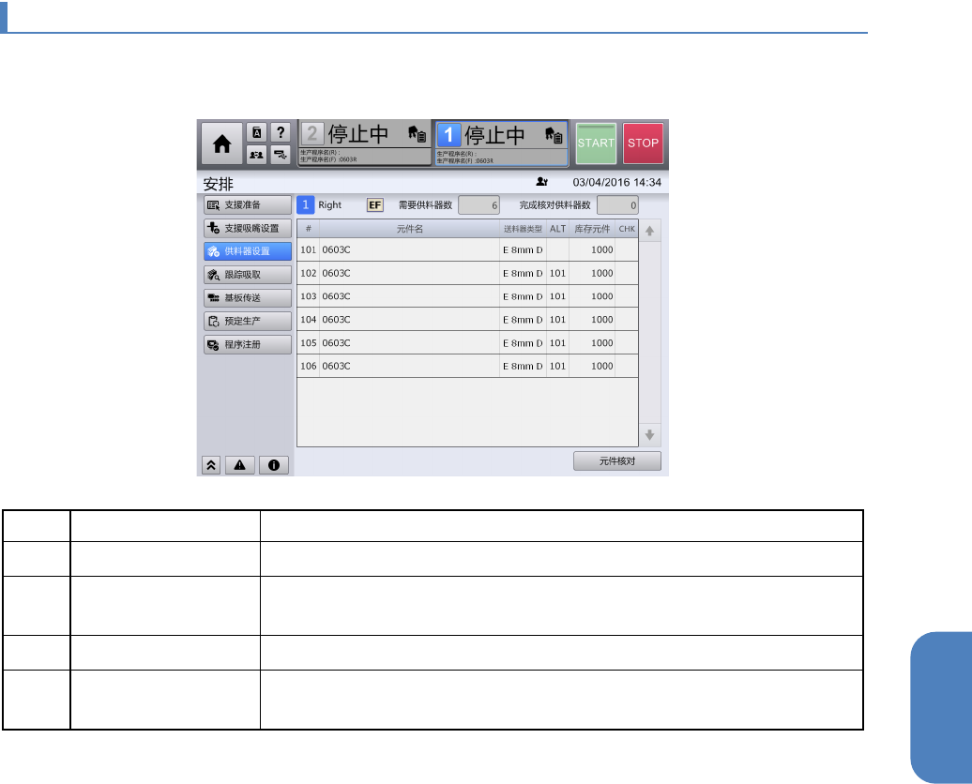The width and height of the screenshot is (972, 784).
Task: Start production with START button
Action: (596, 143)
